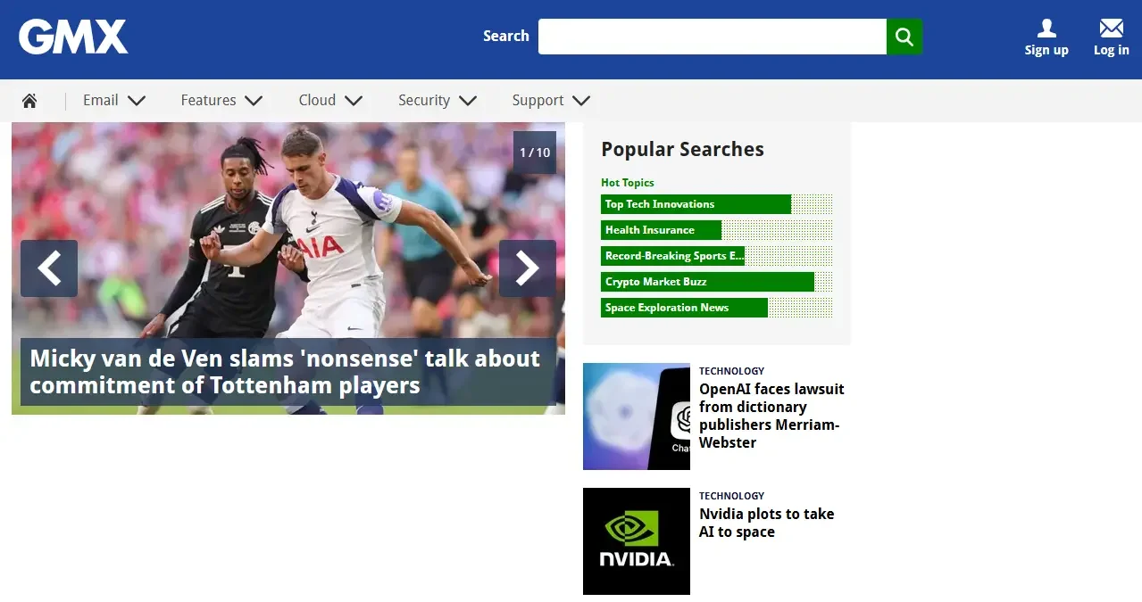Image resolution: width=1142 pixels, height=602 pixels.
Task: Open Log in via envelope icon
Action: click(1112, 29)
